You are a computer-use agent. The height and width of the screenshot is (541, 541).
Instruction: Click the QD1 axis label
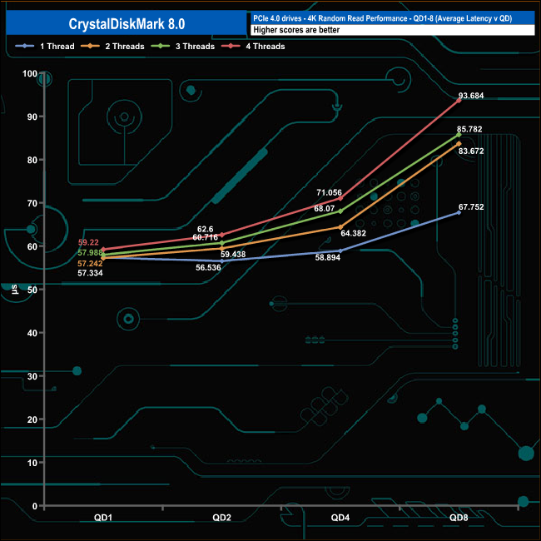click(x=103, y=518)
